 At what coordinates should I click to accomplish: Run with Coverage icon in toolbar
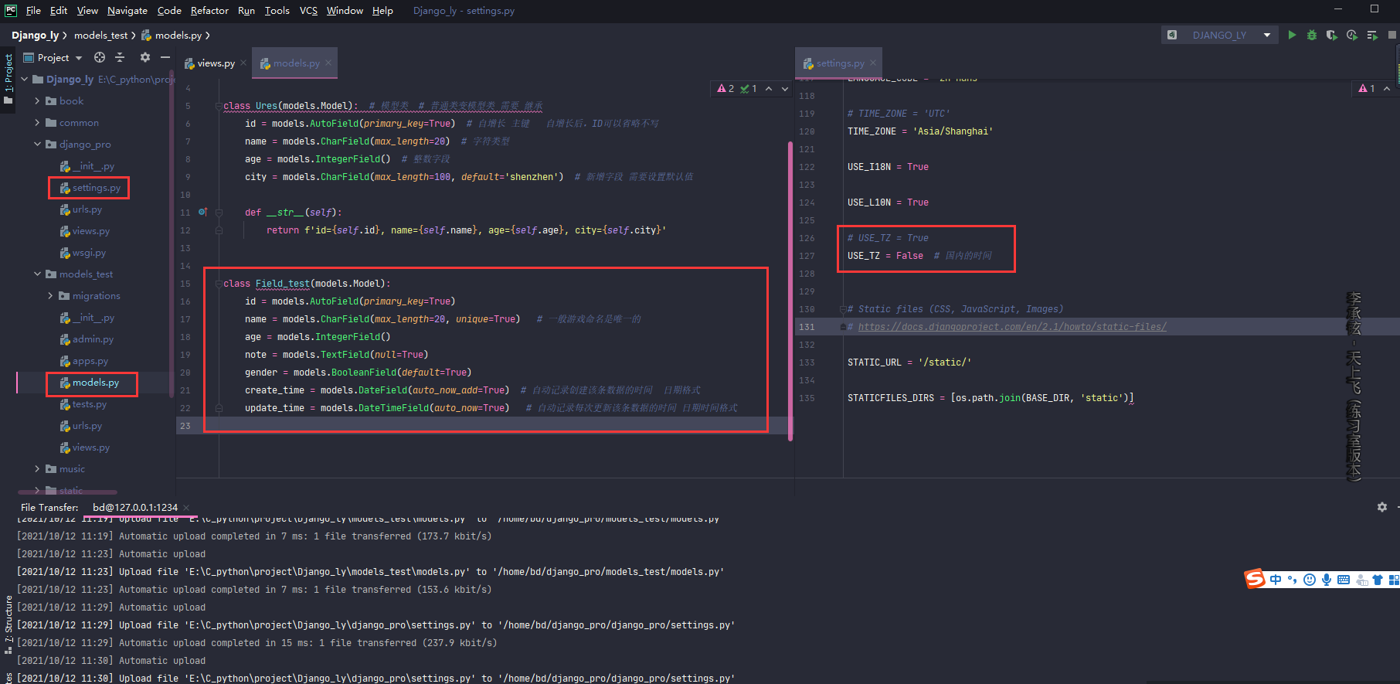click(1332, 35)
